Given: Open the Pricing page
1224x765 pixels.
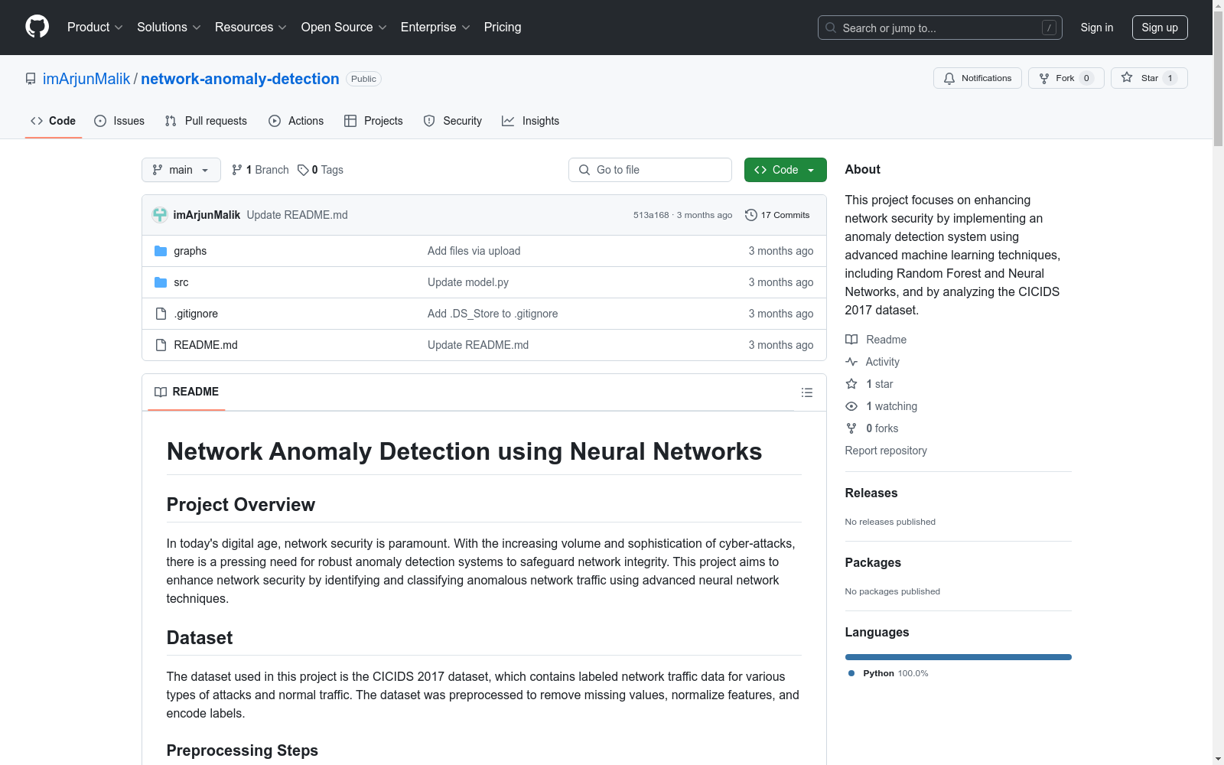Looking at the screenshot, I should [x=503, y=27].
